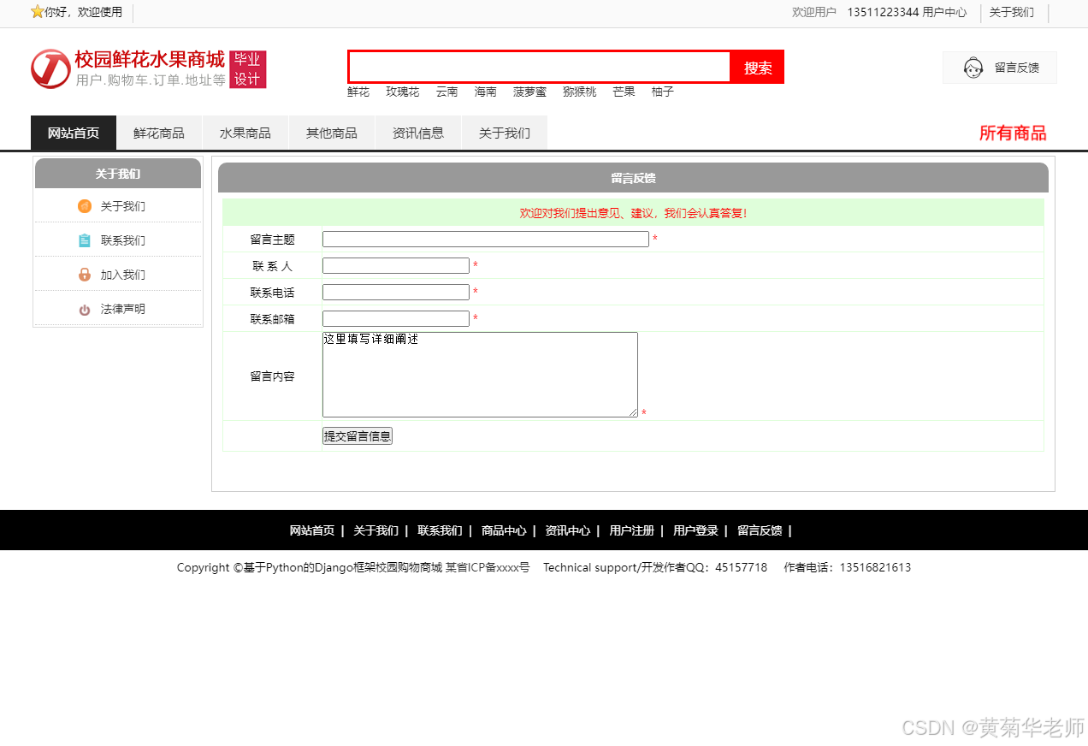This screenshot has height=746, width=1088.
Task: Click the orange icon beside sidebar 关于我们
Action: pos(85,206)
